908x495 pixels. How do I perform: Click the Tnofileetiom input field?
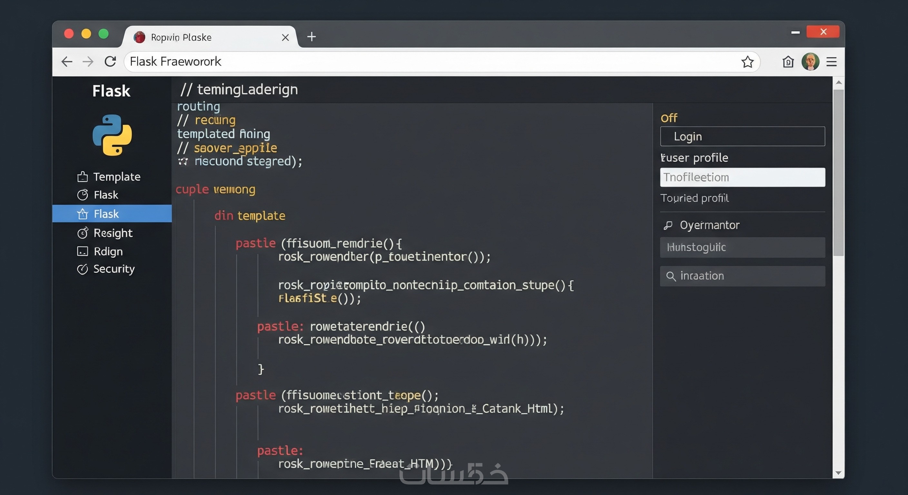[742, 177]
